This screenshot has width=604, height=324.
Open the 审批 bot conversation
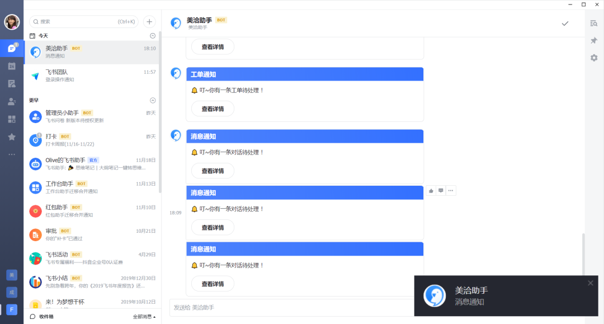(92, 234)
